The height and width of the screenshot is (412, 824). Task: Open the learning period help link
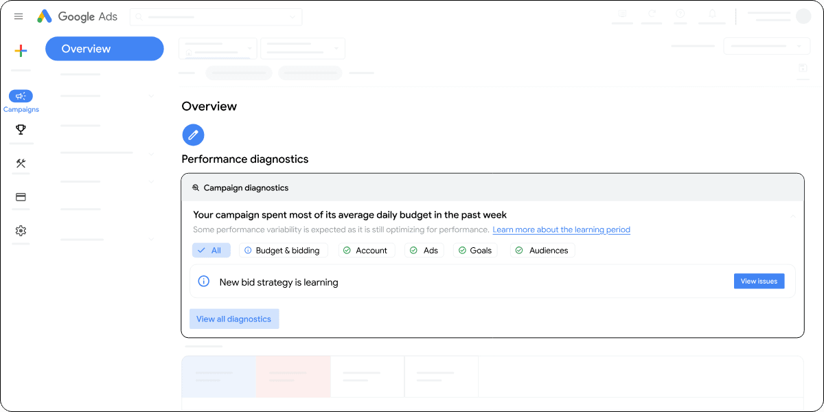tap(561, 229)
